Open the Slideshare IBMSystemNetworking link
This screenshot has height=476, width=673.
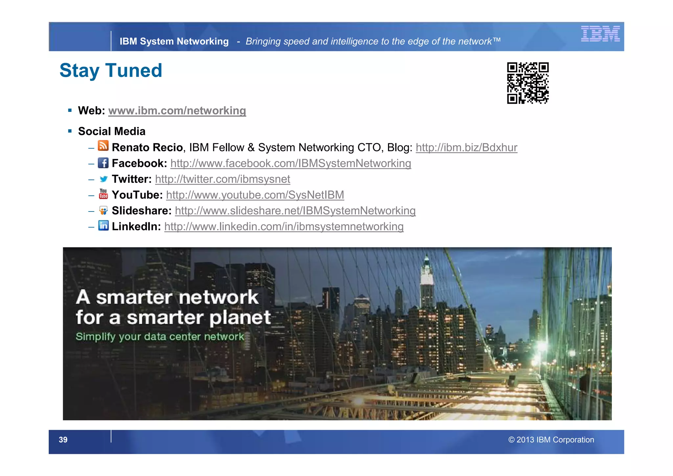point(295,211)
